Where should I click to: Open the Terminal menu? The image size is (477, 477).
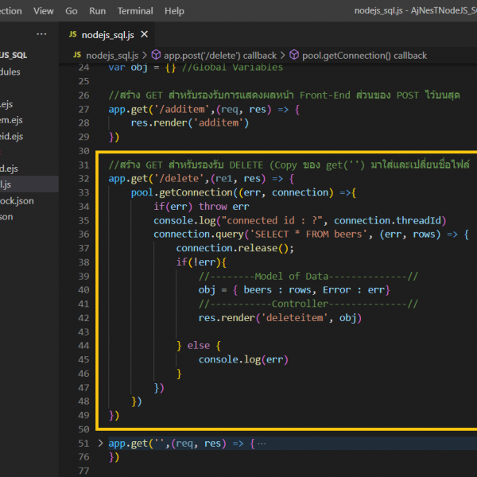[135, 11]
